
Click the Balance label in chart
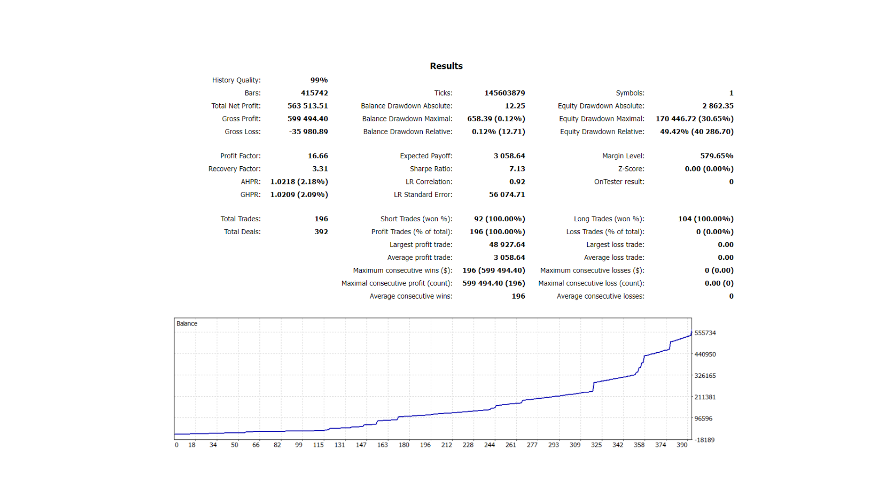(x=187, y=324)
